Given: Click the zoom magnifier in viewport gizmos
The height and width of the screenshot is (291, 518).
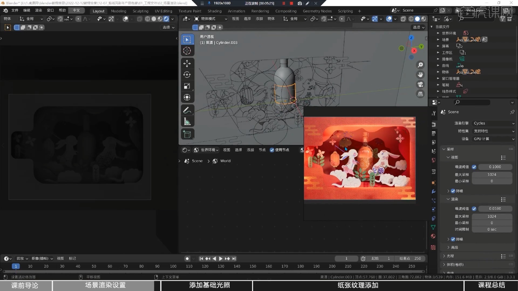Looking at the screenshot, I should tap(420, 65).
